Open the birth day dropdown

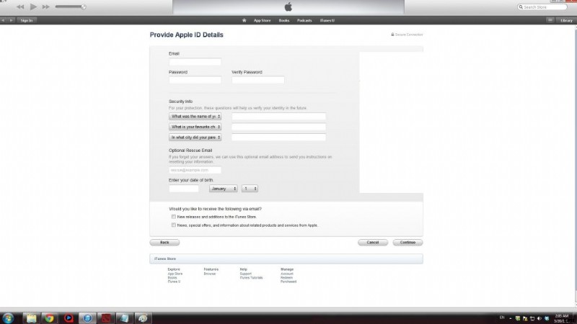(250, 189)
